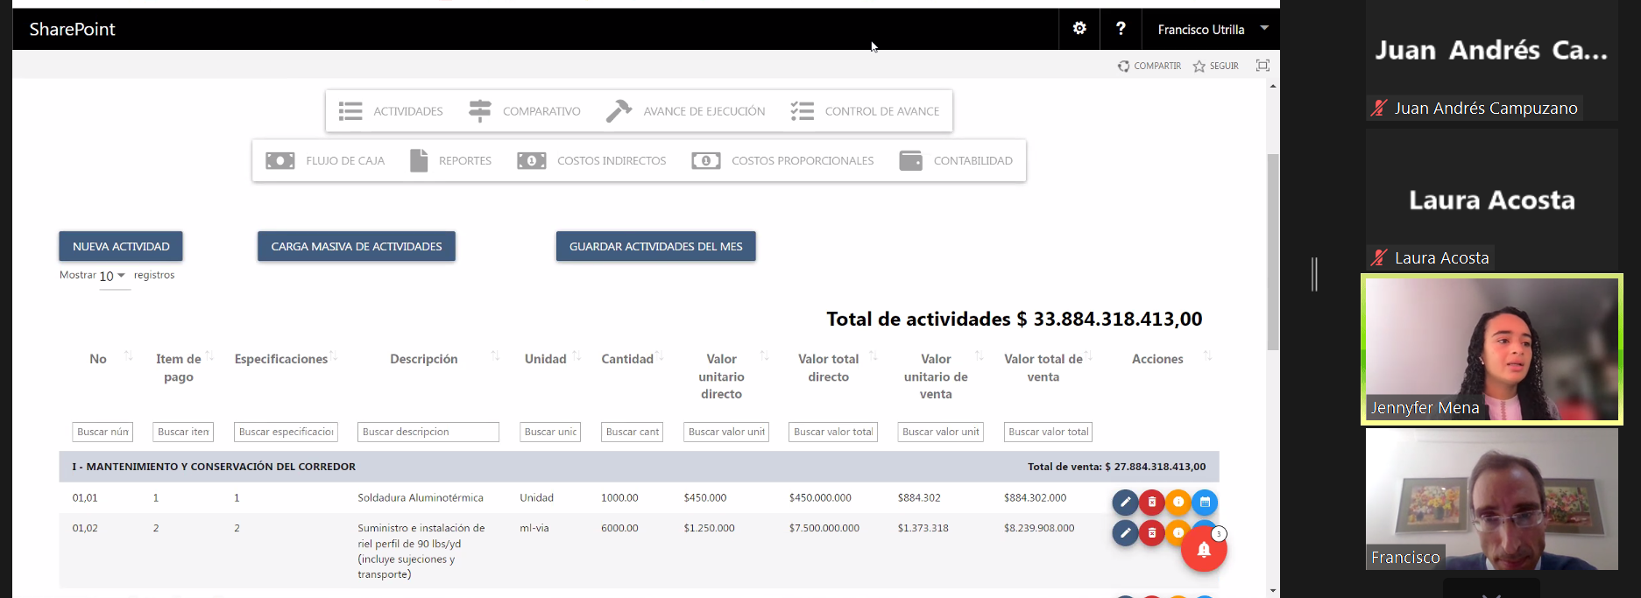
Task: Open the SharePoint help question mark
Action: 1121,29
